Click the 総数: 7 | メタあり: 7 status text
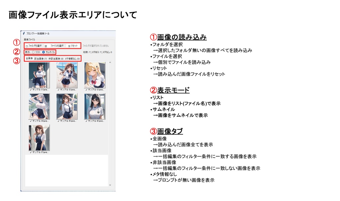The image size is (340, 201). [x=98, y=52]
